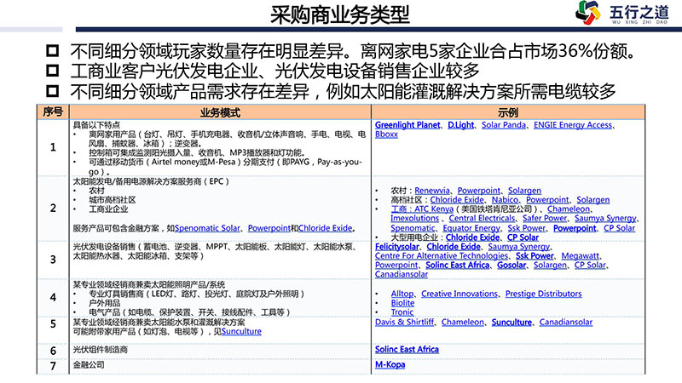Image resolution: width=682 pixels, height=383 pixels.
Task: Click the bullet line mentioning 太阳能灌溉解决方案
Action: click(343, 91)
